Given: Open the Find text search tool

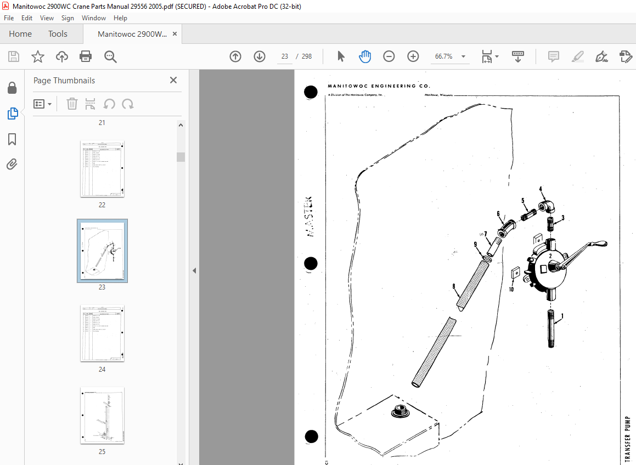Looking at the screenshot, I should pyautogui.click(x=110, y=56).
